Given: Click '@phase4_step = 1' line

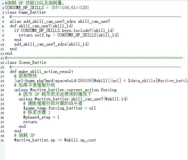Looking at the screenshot, I should pyautogui.click(x=41, y=117).
